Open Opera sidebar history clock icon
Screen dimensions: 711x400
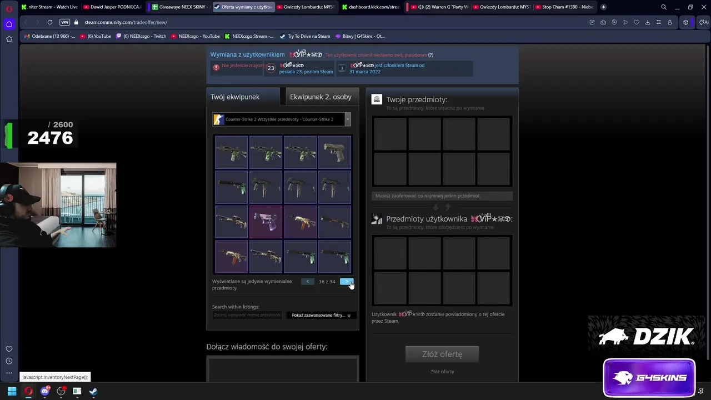[9, 361]
